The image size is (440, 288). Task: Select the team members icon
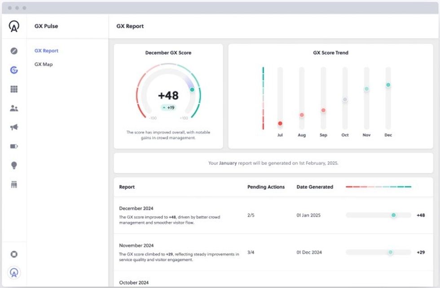14,108
